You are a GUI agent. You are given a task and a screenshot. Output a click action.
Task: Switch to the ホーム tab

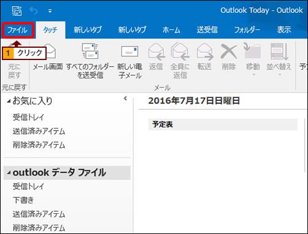point(171,30)
